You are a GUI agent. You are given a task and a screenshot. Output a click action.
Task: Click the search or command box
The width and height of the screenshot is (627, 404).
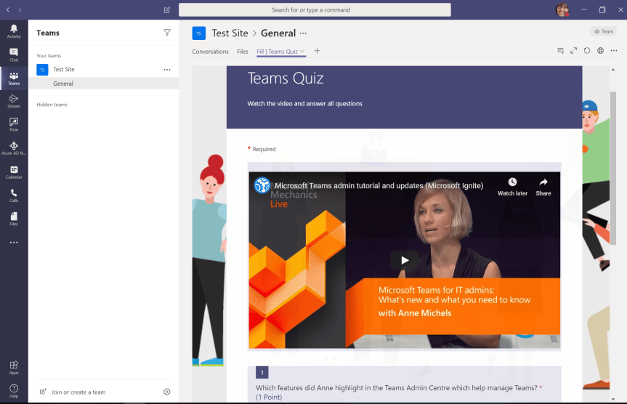point(315,10)
